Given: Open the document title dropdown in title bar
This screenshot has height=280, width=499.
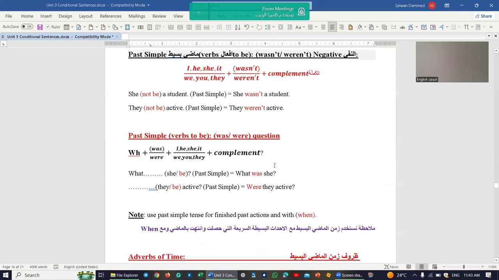Looking at the screenshot, I should pos(149,5).
